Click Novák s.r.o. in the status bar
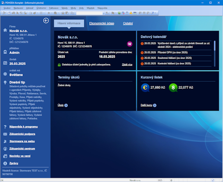This screenshot has height=182, width=223. (x=135, y=181)
